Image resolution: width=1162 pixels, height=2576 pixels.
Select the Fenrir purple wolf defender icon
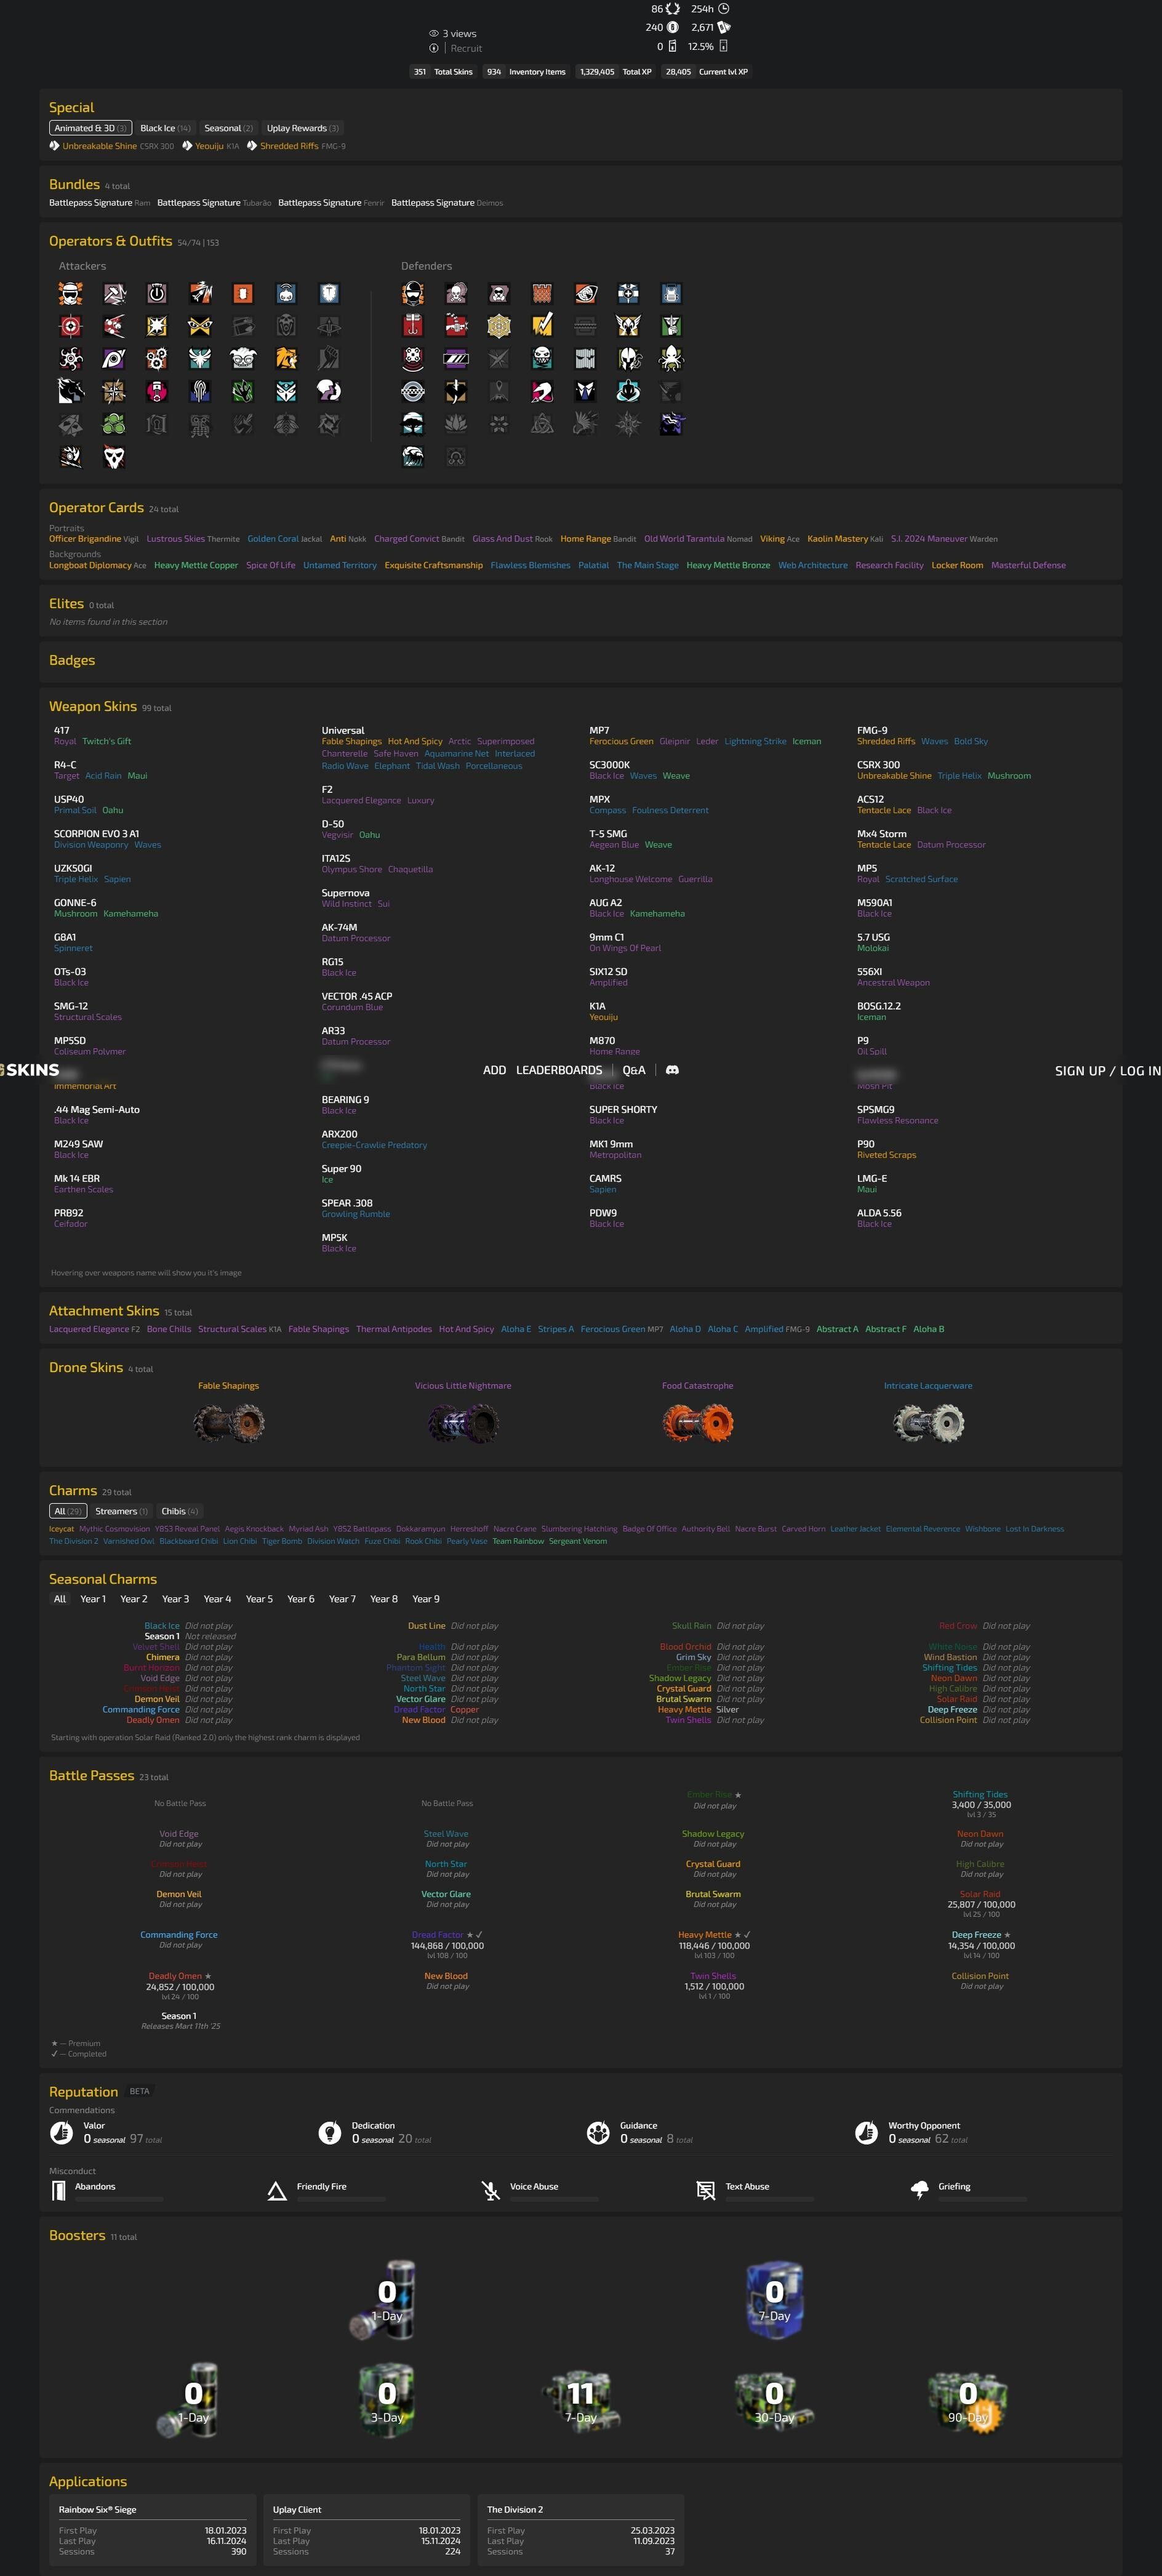(671, 424)
